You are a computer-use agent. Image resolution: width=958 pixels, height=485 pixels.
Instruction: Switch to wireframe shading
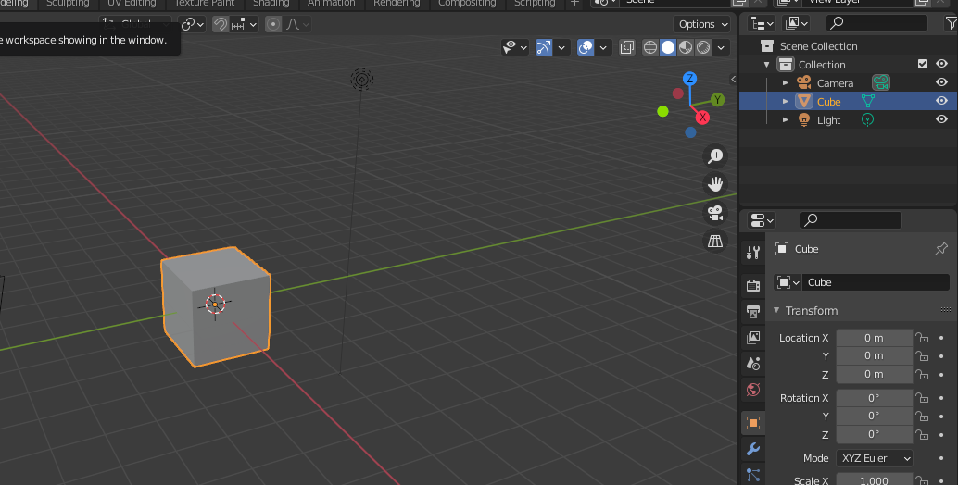(x=650, y=47)
